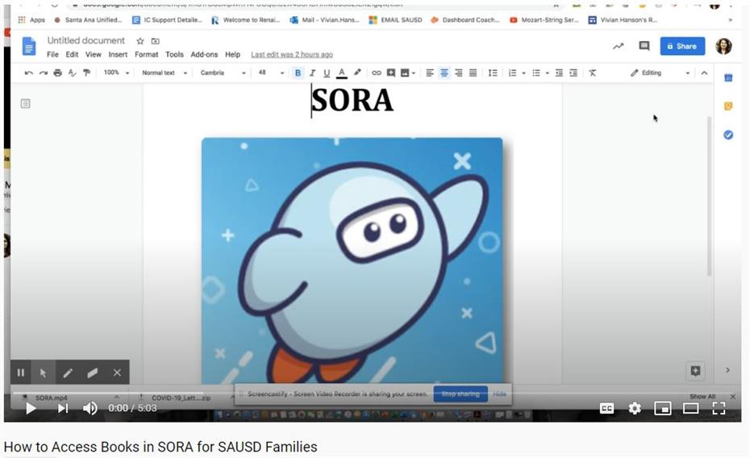Open the Add-ons menu

[204, 55]
